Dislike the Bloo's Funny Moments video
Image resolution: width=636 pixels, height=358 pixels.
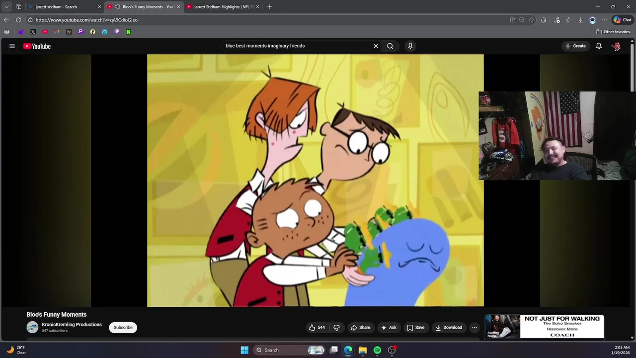(x=336, y=327)
